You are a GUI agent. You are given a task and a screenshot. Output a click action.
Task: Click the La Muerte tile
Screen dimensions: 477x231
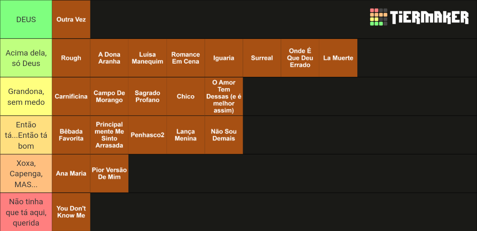tap(338, 58)
